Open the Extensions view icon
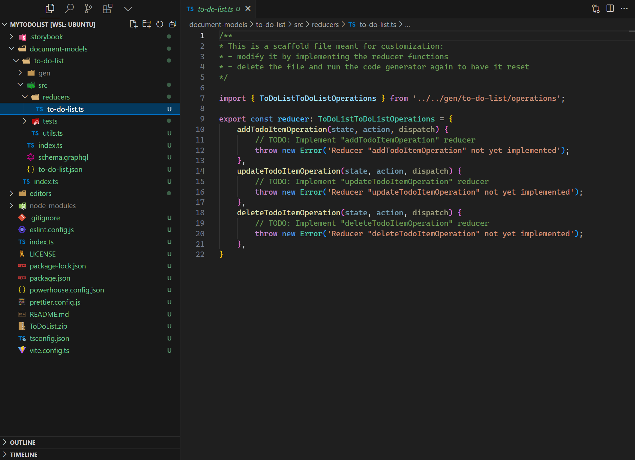 click(108, 8)
